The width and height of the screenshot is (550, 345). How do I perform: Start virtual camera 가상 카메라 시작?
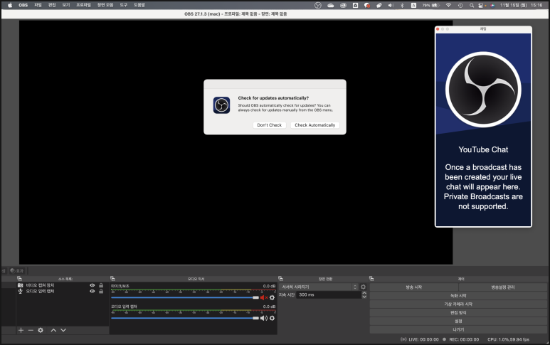458,304
